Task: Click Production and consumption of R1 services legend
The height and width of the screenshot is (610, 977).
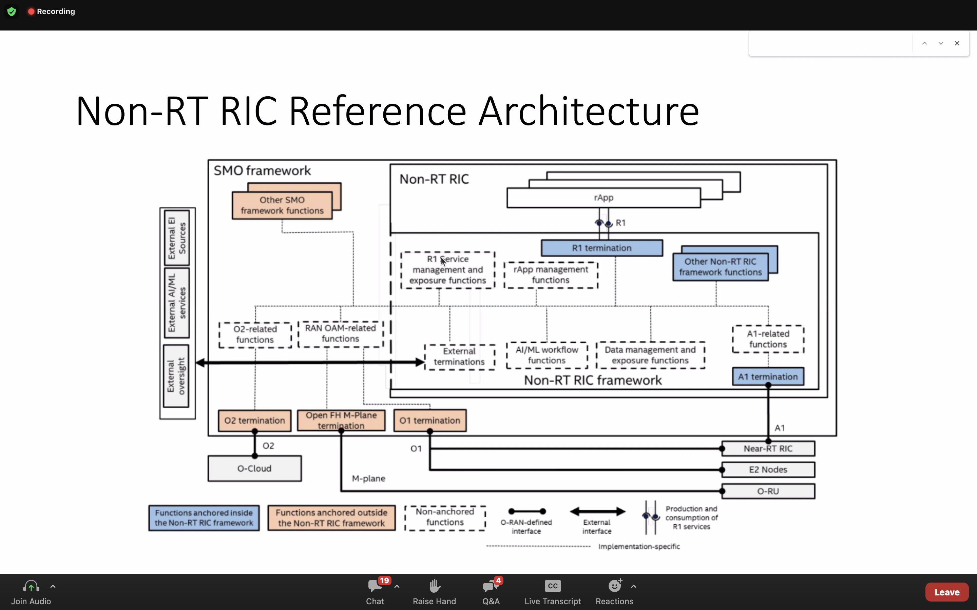Action: click(691, 517)
